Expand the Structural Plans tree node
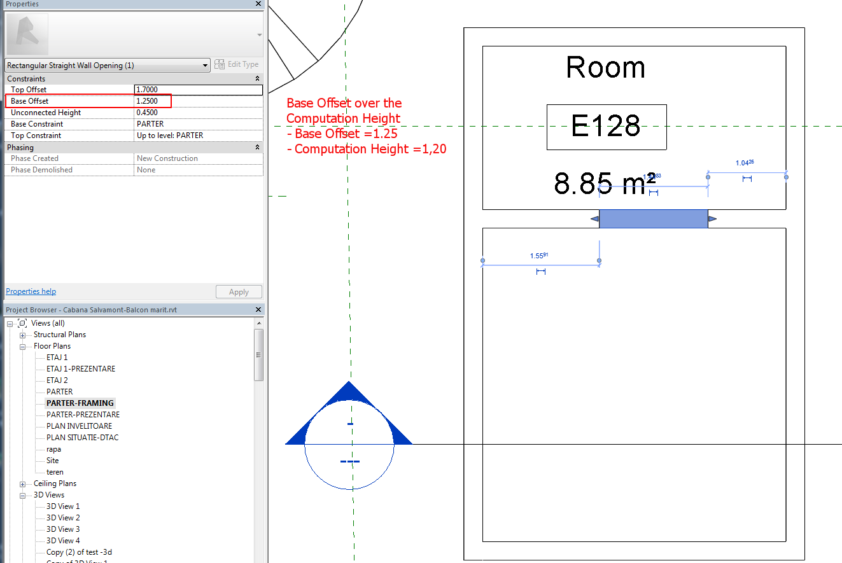The image size is (842, 563). [22, 334]
